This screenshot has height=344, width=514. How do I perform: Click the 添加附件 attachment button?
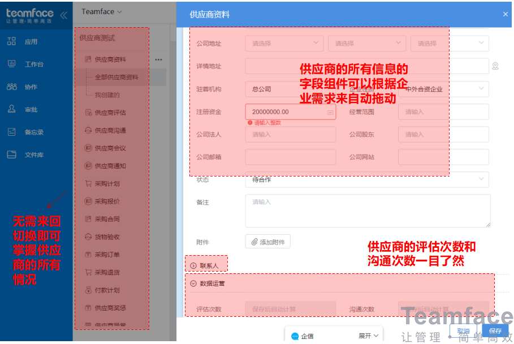[267, 241]
